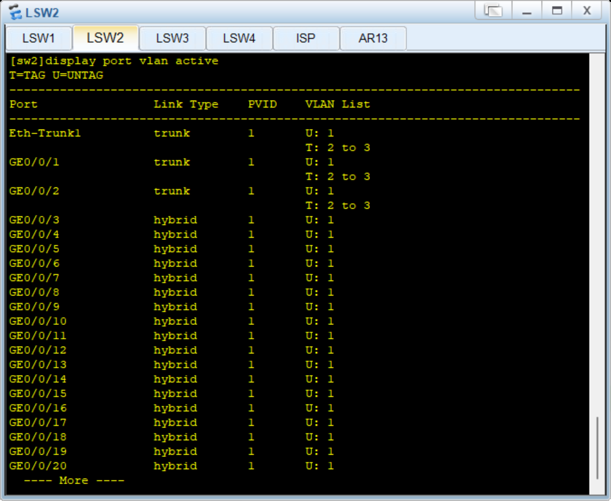Click the window cascade icon in title bar
The image size is (611, 501).
(x=493, y=10)
